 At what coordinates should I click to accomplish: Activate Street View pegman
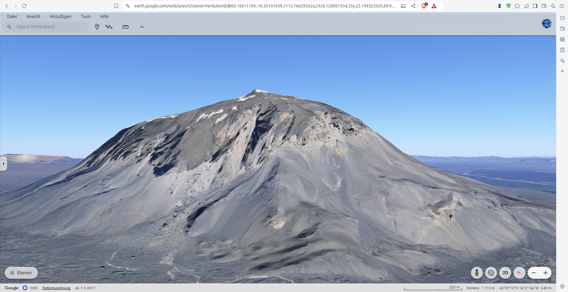(x=477, y=273)
